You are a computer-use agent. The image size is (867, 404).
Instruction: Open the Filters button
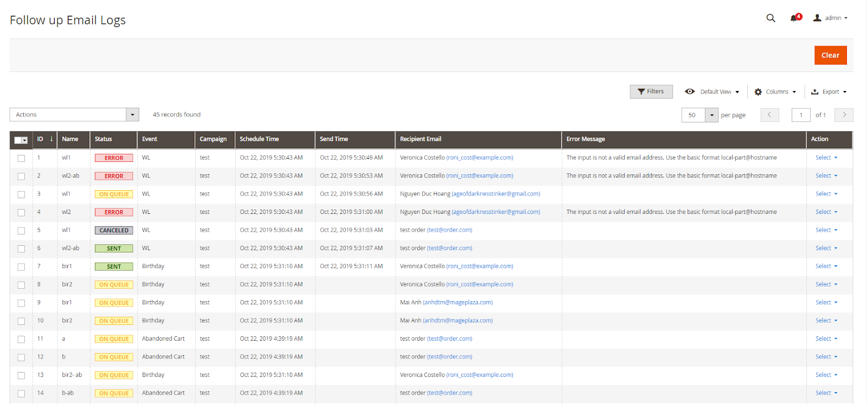(651, 92)
